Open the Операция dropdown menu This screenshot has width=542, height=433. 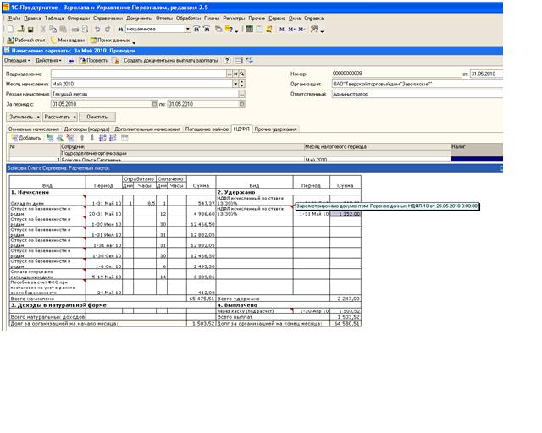(17, 61)
